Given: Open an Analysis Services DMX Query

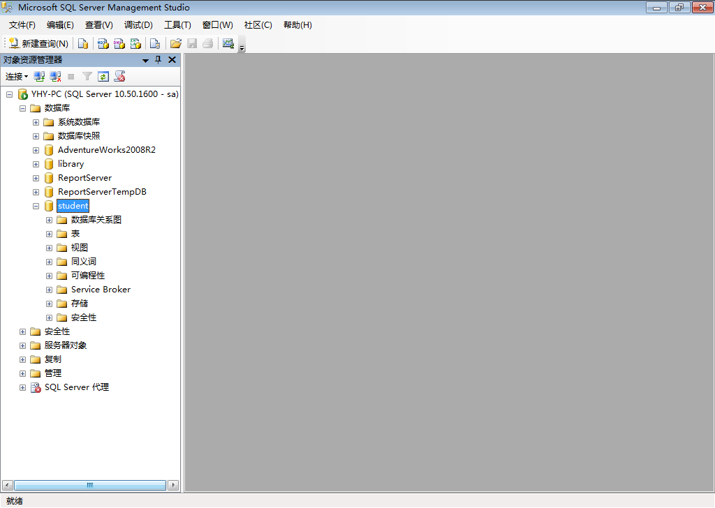Looking at the screenshot, I should (x=119, y=43).
